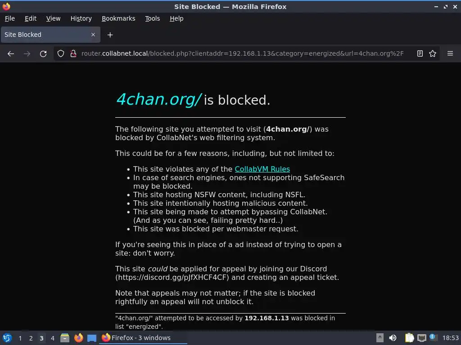Open the notification alert tray icon

(433, 337)
